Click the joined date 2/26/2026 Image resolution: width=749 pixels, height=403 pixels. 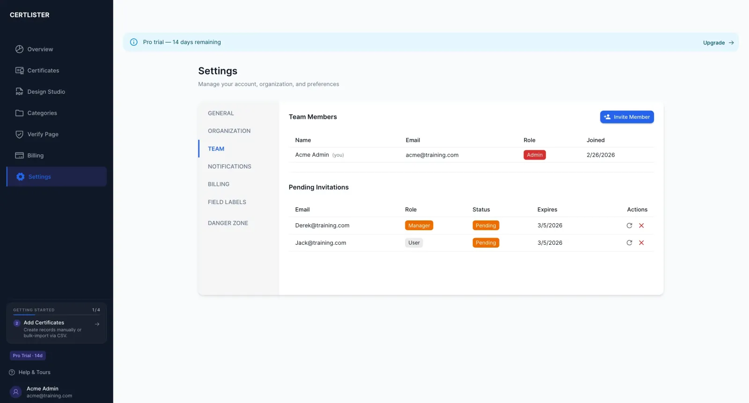601,155
